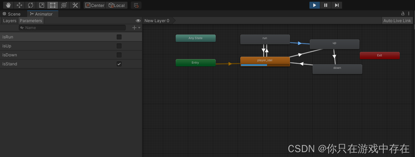The width and height of the screenshot is (415, 157).
Task: Click the player_idel progress bar
Action: point(265,65)
